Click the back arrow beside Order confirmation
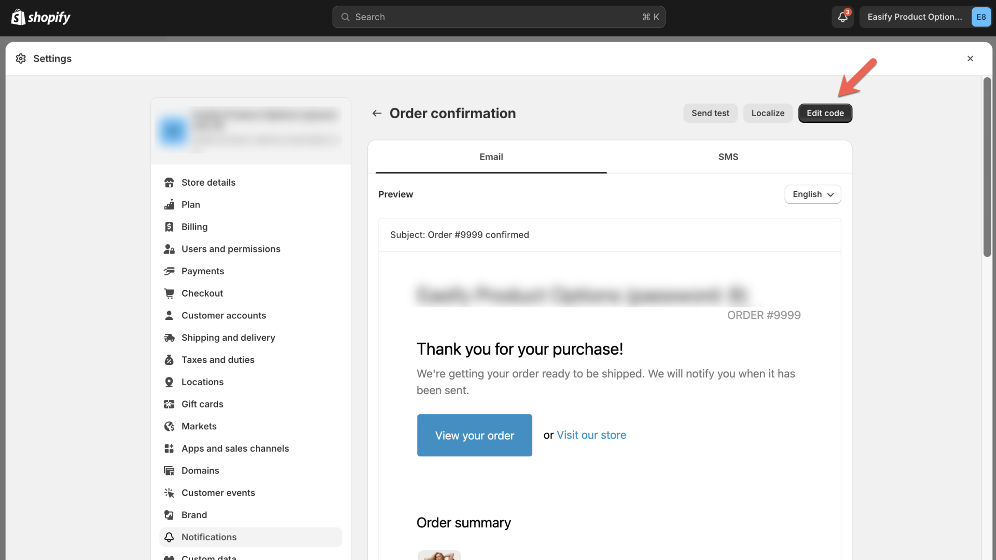996x560 pixels. click(x=377, y=113)
